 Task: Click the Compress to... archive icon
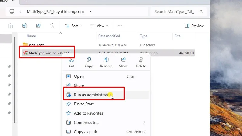tap(68, 122)
